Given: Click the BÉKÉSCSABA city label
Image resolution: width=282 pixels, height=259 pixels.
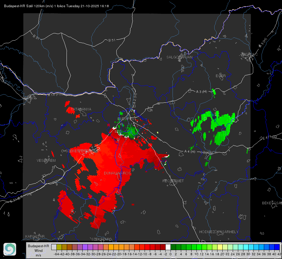Looking at the screenshot, I should (x=272, y=203).
